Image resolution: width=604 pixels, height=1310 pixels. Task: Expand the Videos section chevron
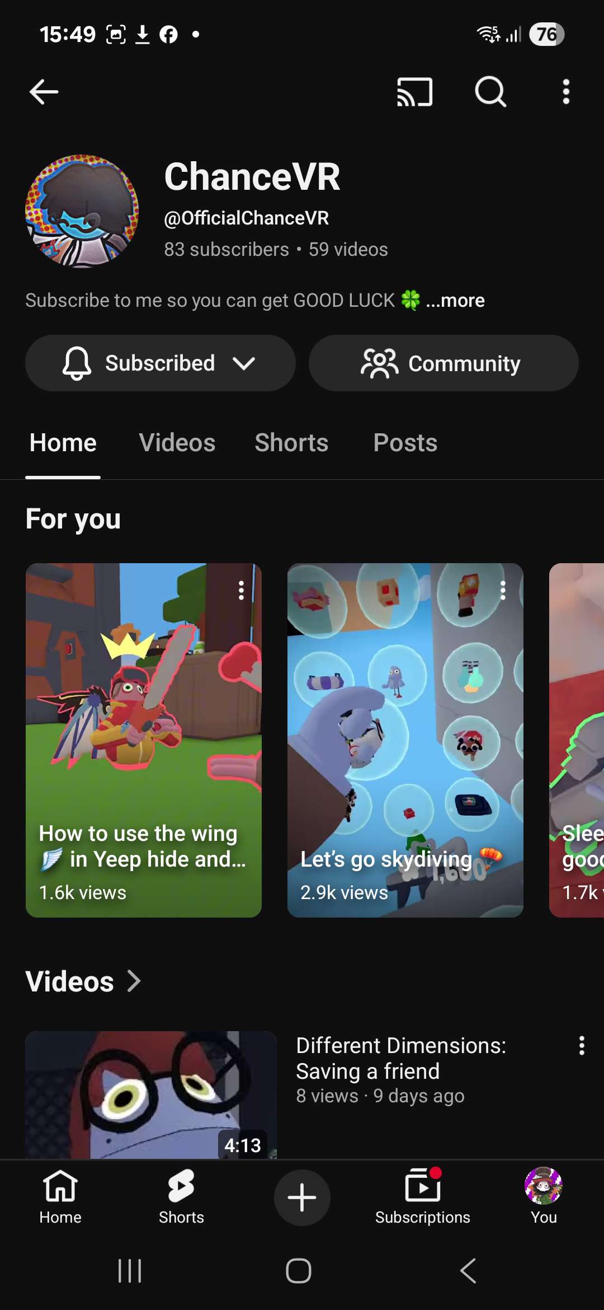(x=134, y=981)
